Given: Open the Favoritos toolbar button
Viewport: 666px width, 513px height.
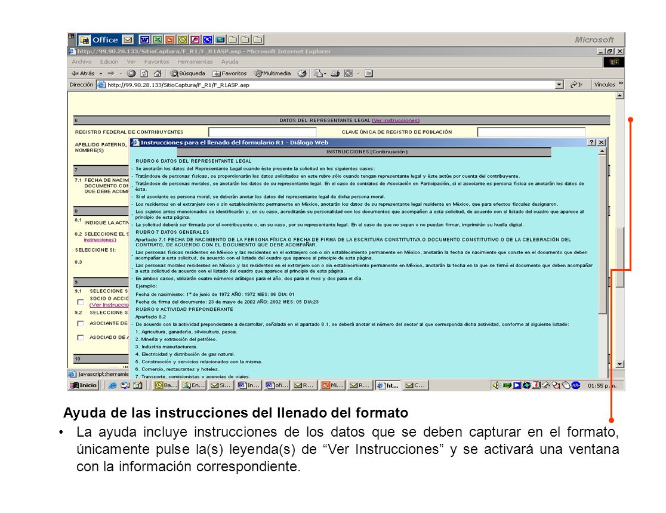Looking at the screenshot, I should click(229, 73).
